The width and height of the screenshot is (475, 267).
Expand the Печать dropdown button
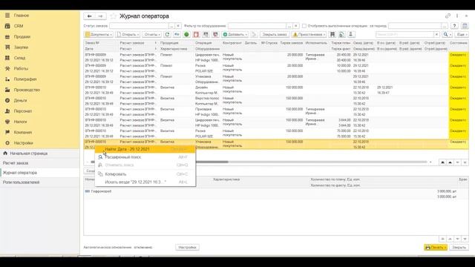(x=436, y=247)
